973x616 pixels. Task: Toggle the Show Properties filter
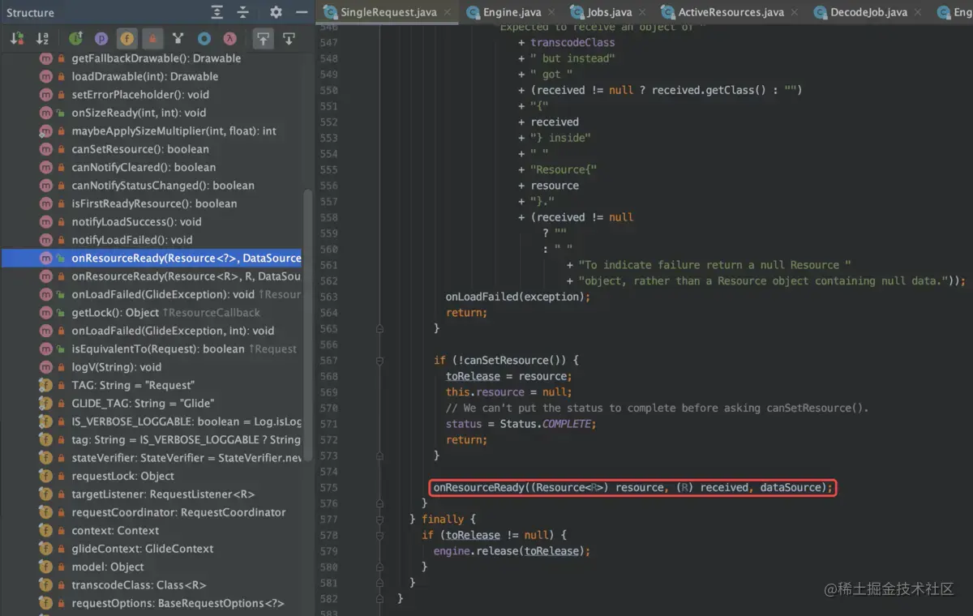tap(101, 39)
